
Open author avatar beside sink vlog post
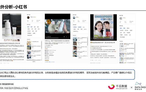(74, 18)
